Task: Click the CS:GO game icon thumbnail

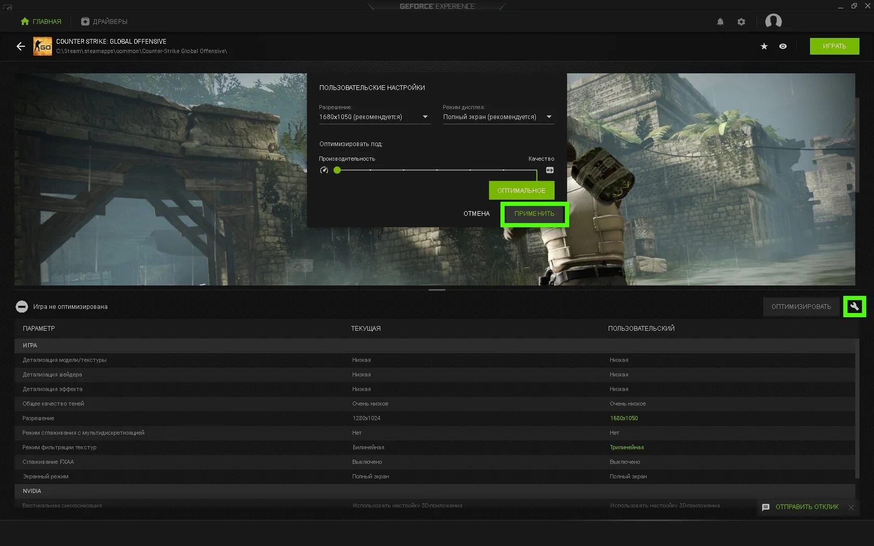Action: pyautogui.click(x=43, y=46)
